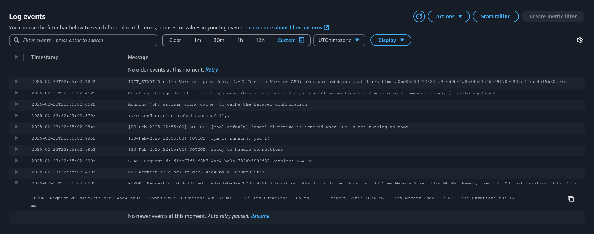Screen dimensions: 594x234
Task: Expand the END RequestId log row
Action: (16, 172)
